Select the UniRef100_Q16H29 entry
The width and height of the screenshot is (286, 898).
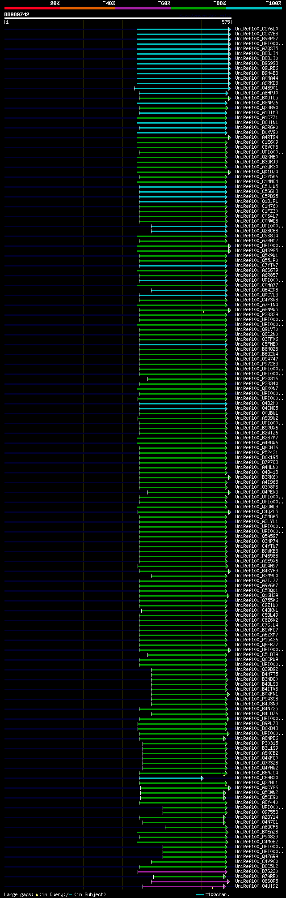257,596
